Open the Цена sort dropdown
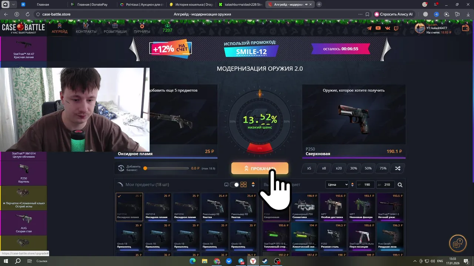 (337, 184)
